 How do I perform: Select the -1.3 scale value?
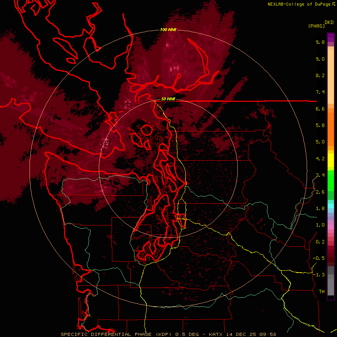319,275
